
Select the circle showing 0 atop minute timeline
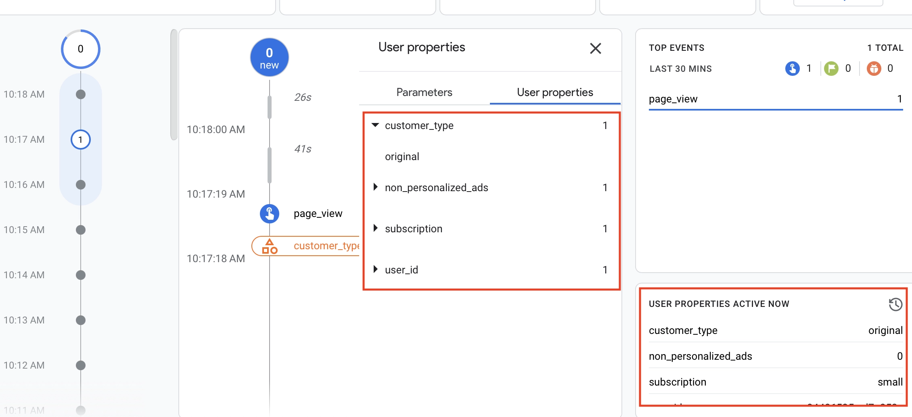coord(80,49)
